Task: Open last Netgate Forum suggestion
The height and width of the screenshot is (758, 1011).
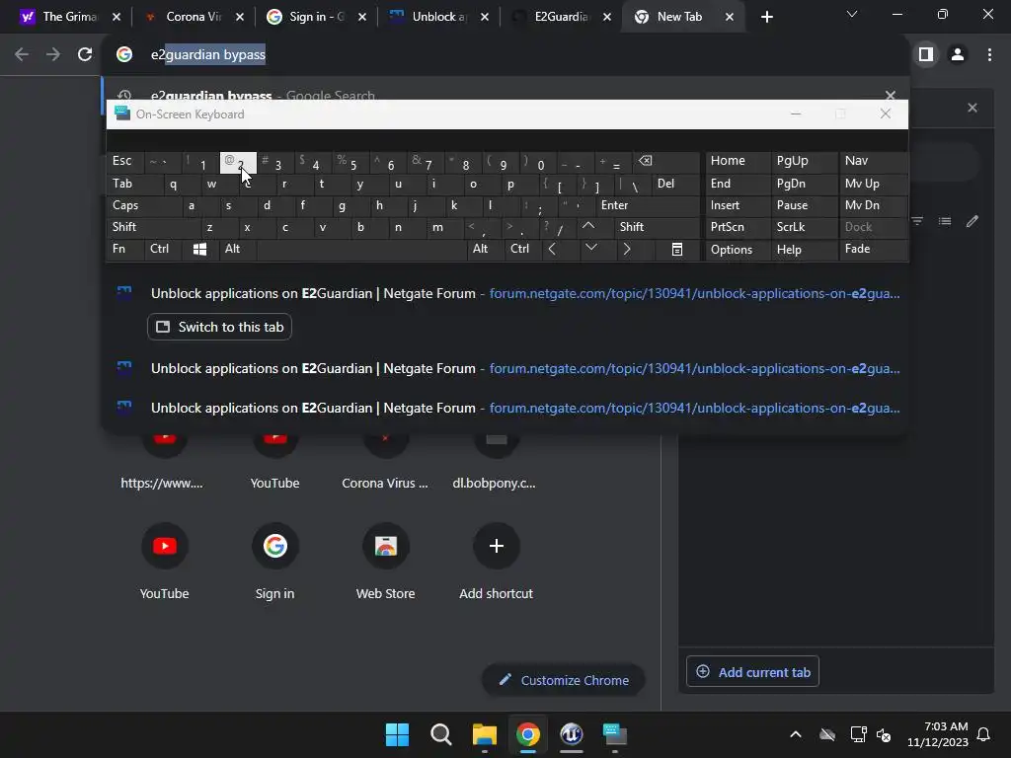Action: click(x=506, y=408)
